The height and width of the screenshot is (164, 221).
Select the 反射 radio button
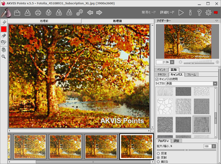(x=158, y=158)
